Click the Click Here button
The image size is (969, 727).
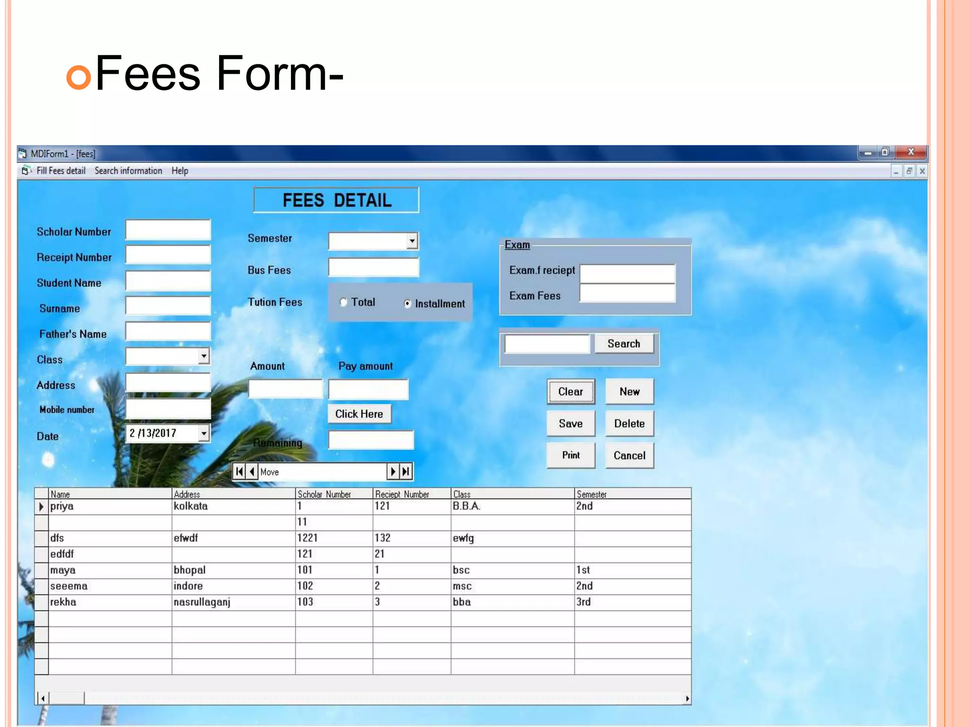[x=360, y=414]
